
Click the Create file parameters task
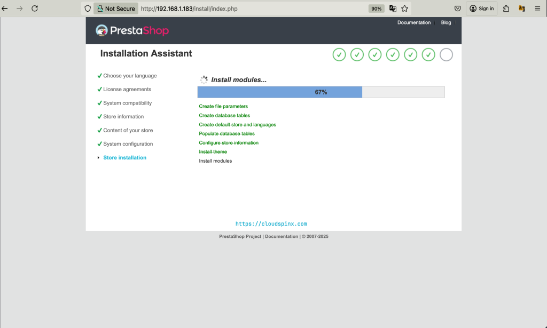[x=223, y=106]
